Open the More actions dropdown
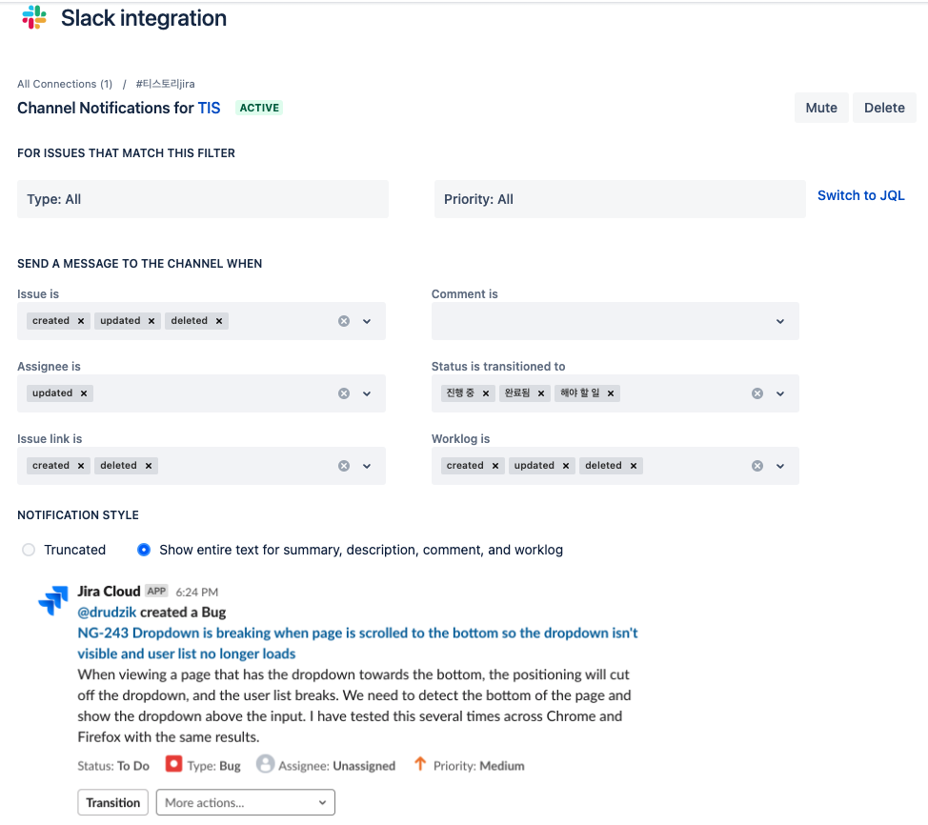Screen dimensions: 928x825 [x=246, y=802]
